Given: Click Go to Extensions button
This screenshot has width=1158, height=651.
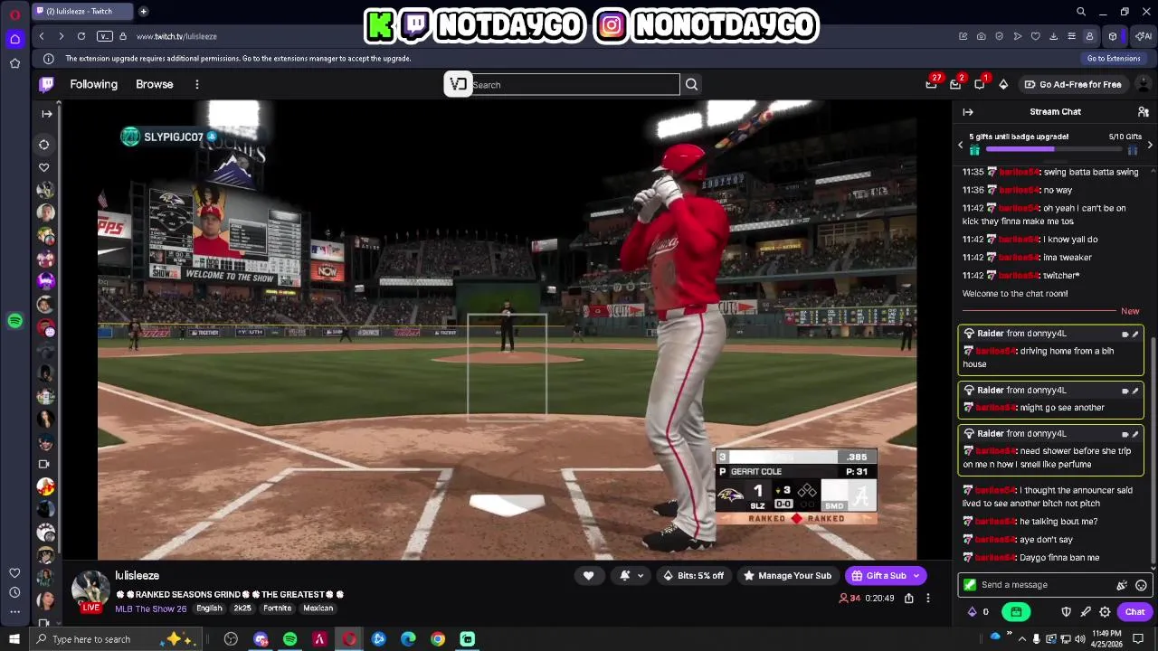Looking at the screenshot, I should click(1114, 59).
